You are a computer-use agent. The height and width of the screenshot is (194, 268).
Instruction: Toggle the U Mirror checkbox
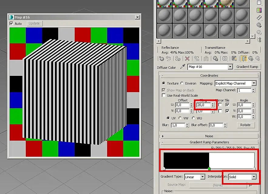(x=220, y=105)
